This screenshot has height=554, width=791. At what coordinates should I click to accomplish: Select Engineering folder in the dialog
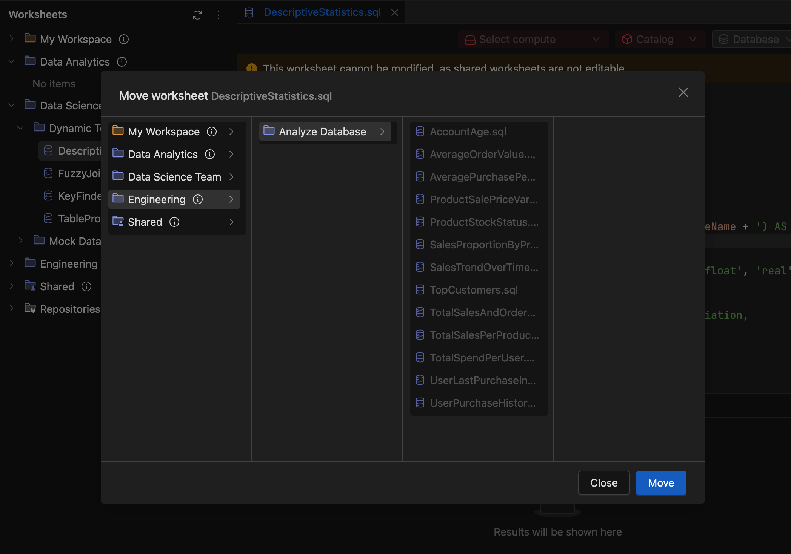point(174,199)
